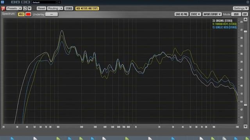The height and width of the screenshot is (140, 250).
Task: Open the triangle menu beside undo icon
Action: pos(30,8)
